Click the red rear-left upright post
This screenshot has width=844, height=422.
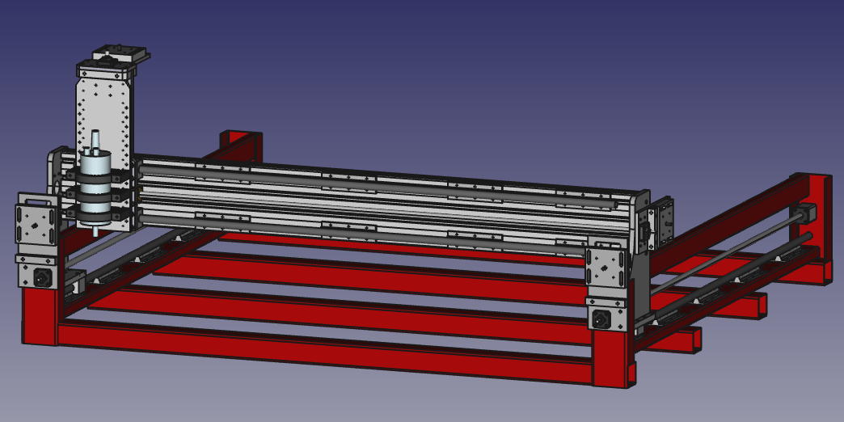tap(240, 146)
